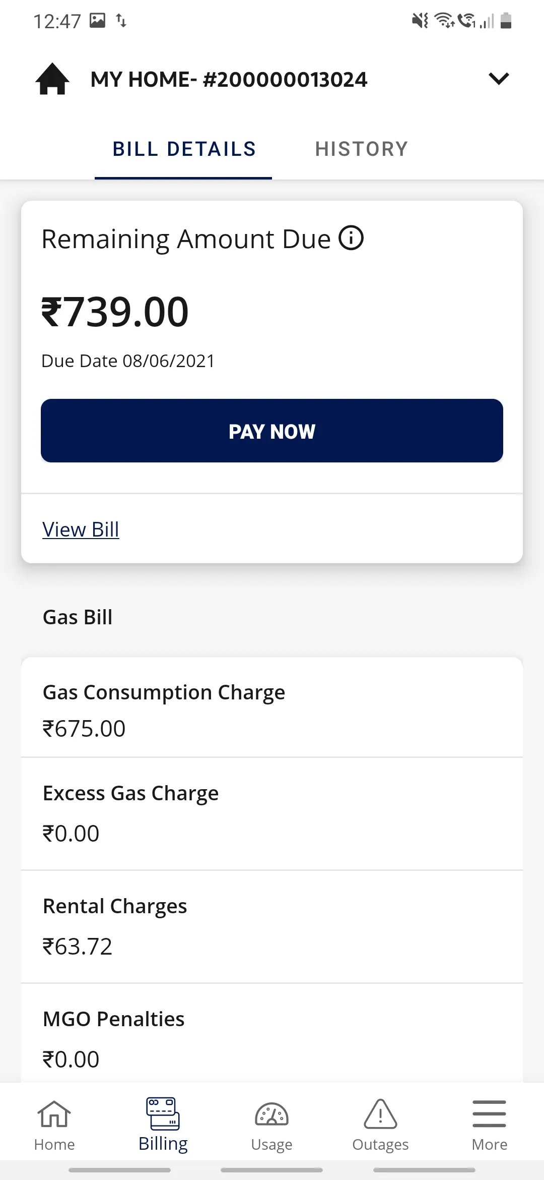Expand the MY HOME account selector chevron

tap(498, 79)
